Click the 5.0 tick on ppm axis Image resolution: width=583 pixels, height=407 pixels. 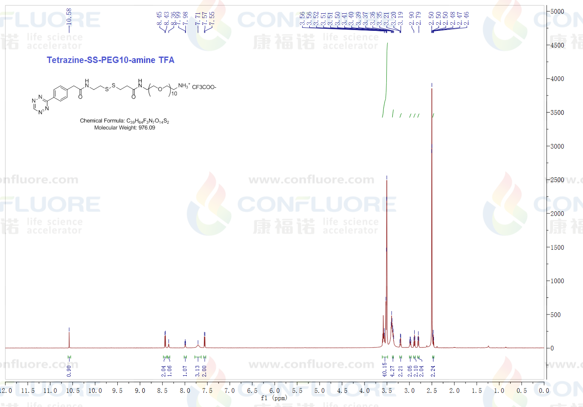click(320, 391)
